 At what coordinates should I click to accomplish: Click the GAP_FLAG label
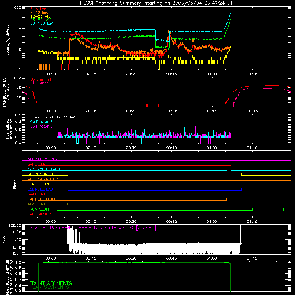[36, 164]
